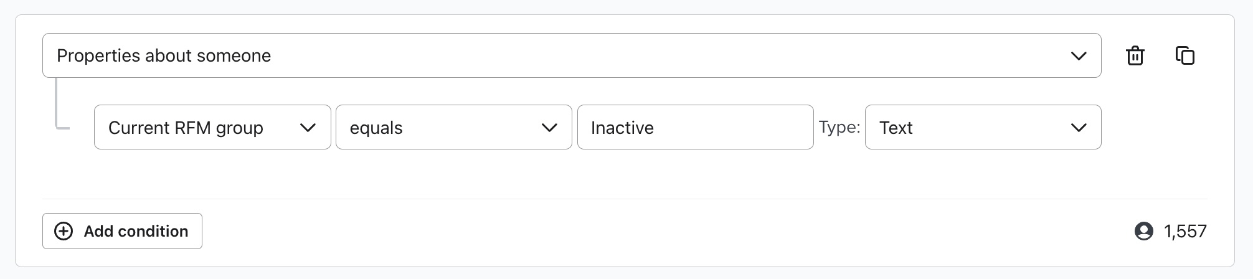Viewport: 1253px width, 279px height.
Task: Click the chevron arrow next to equals
Action: [x=549, y=128]
